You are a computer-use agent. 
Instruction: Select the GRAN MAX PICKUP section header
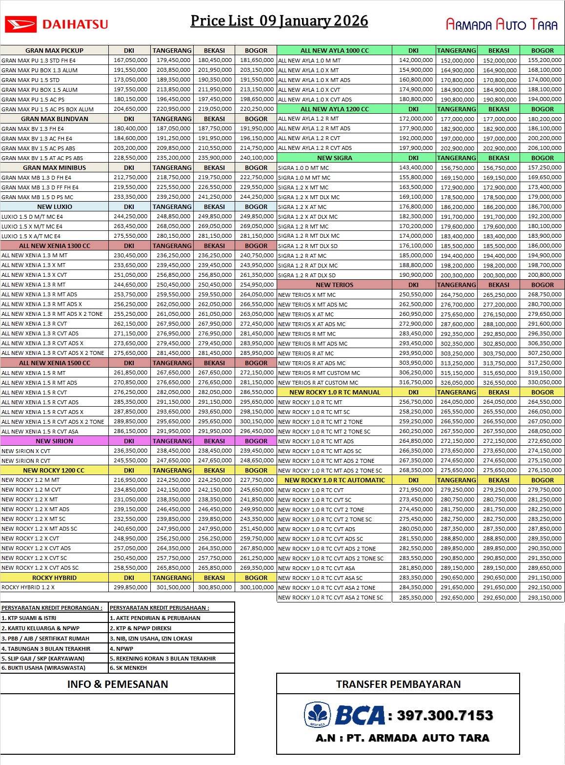[x=54, y=50]
